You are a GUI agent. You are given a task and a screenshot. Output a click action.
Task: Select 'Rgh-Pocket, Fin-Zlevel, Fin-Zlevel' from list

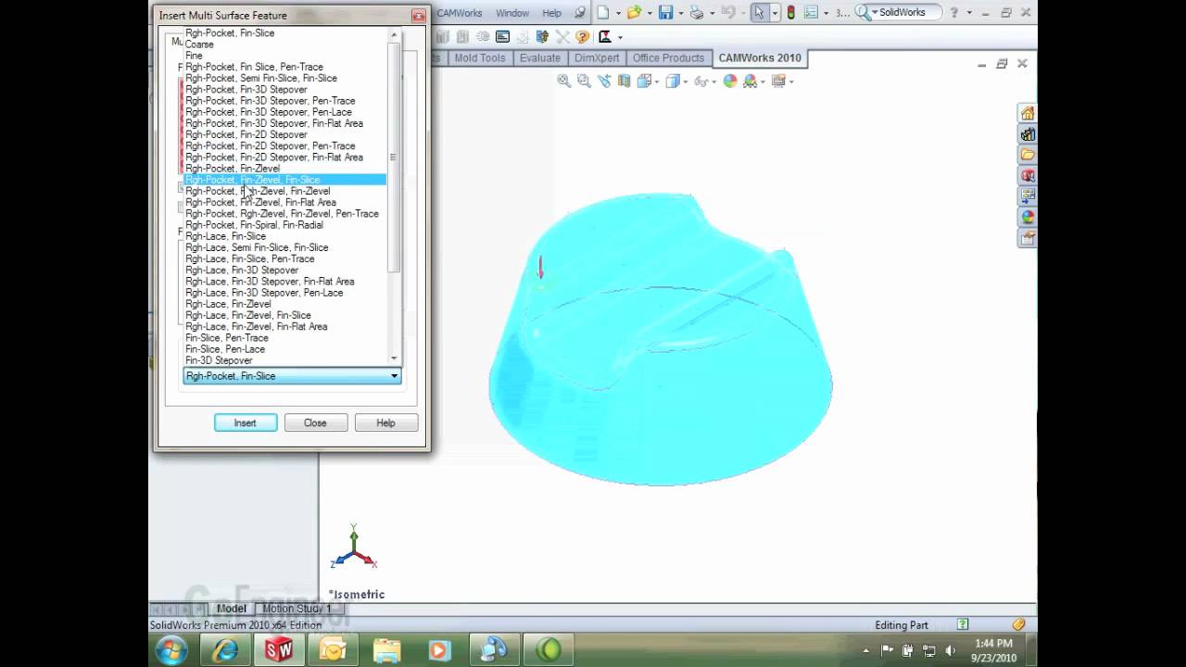285,191
